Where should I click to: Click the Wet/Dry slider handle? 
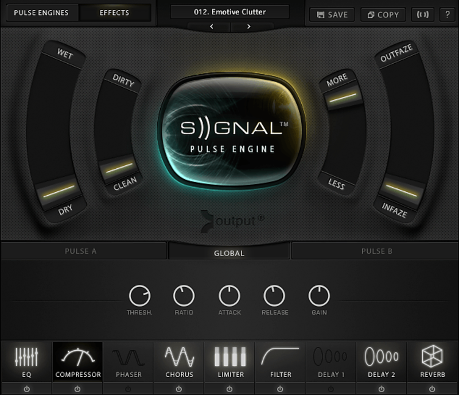tap(59, 191)
